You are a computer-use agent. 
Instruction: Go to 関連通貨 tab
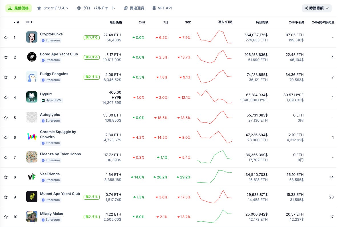(x=134, y=8)
